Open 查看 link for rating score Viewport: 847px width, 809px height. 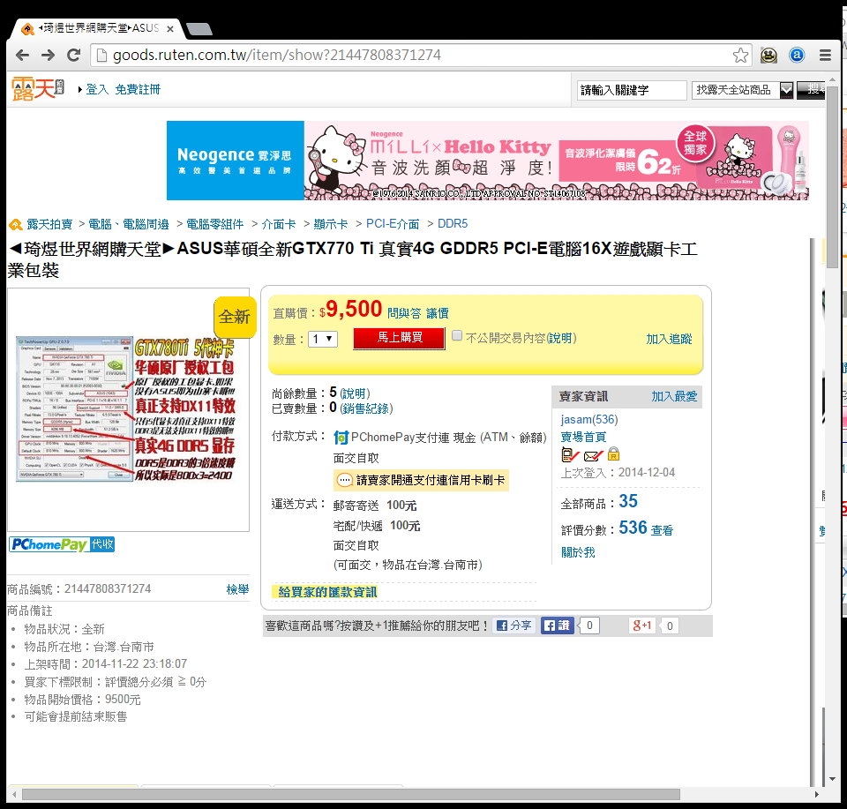[662, 530]
